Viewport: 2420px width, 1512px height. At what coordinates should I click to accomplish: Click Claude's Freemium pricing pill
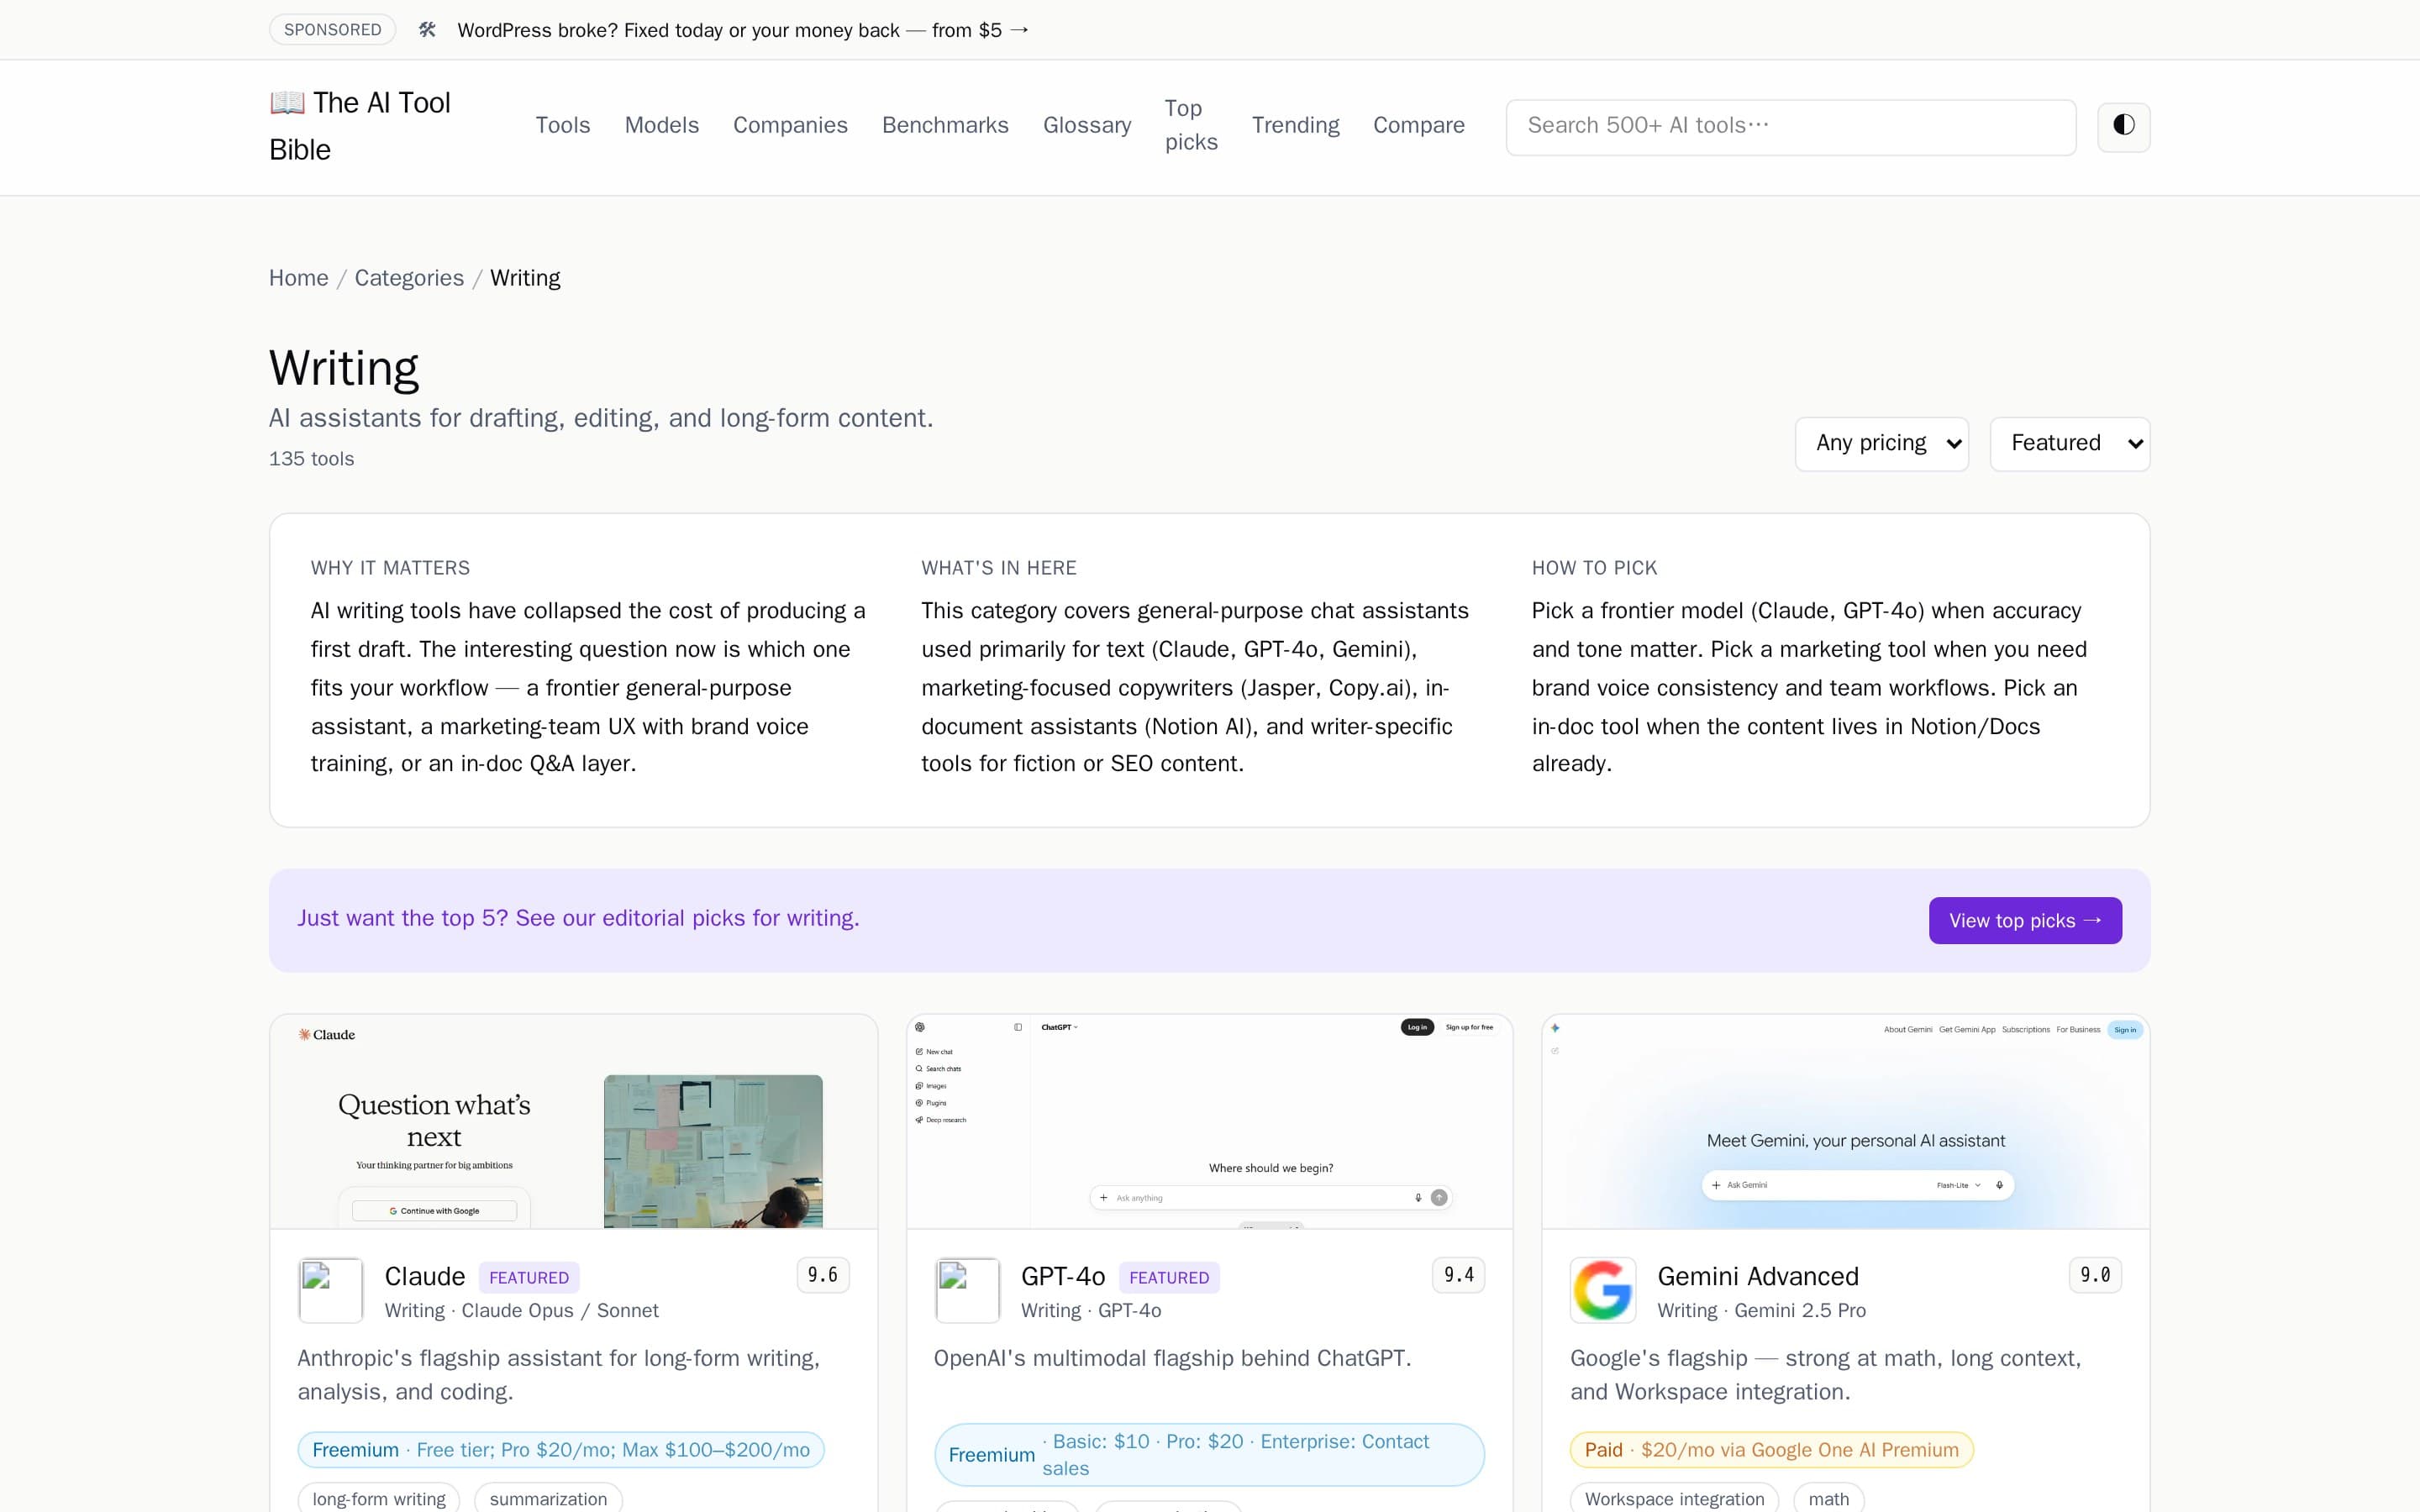(x=561, y=1450)
